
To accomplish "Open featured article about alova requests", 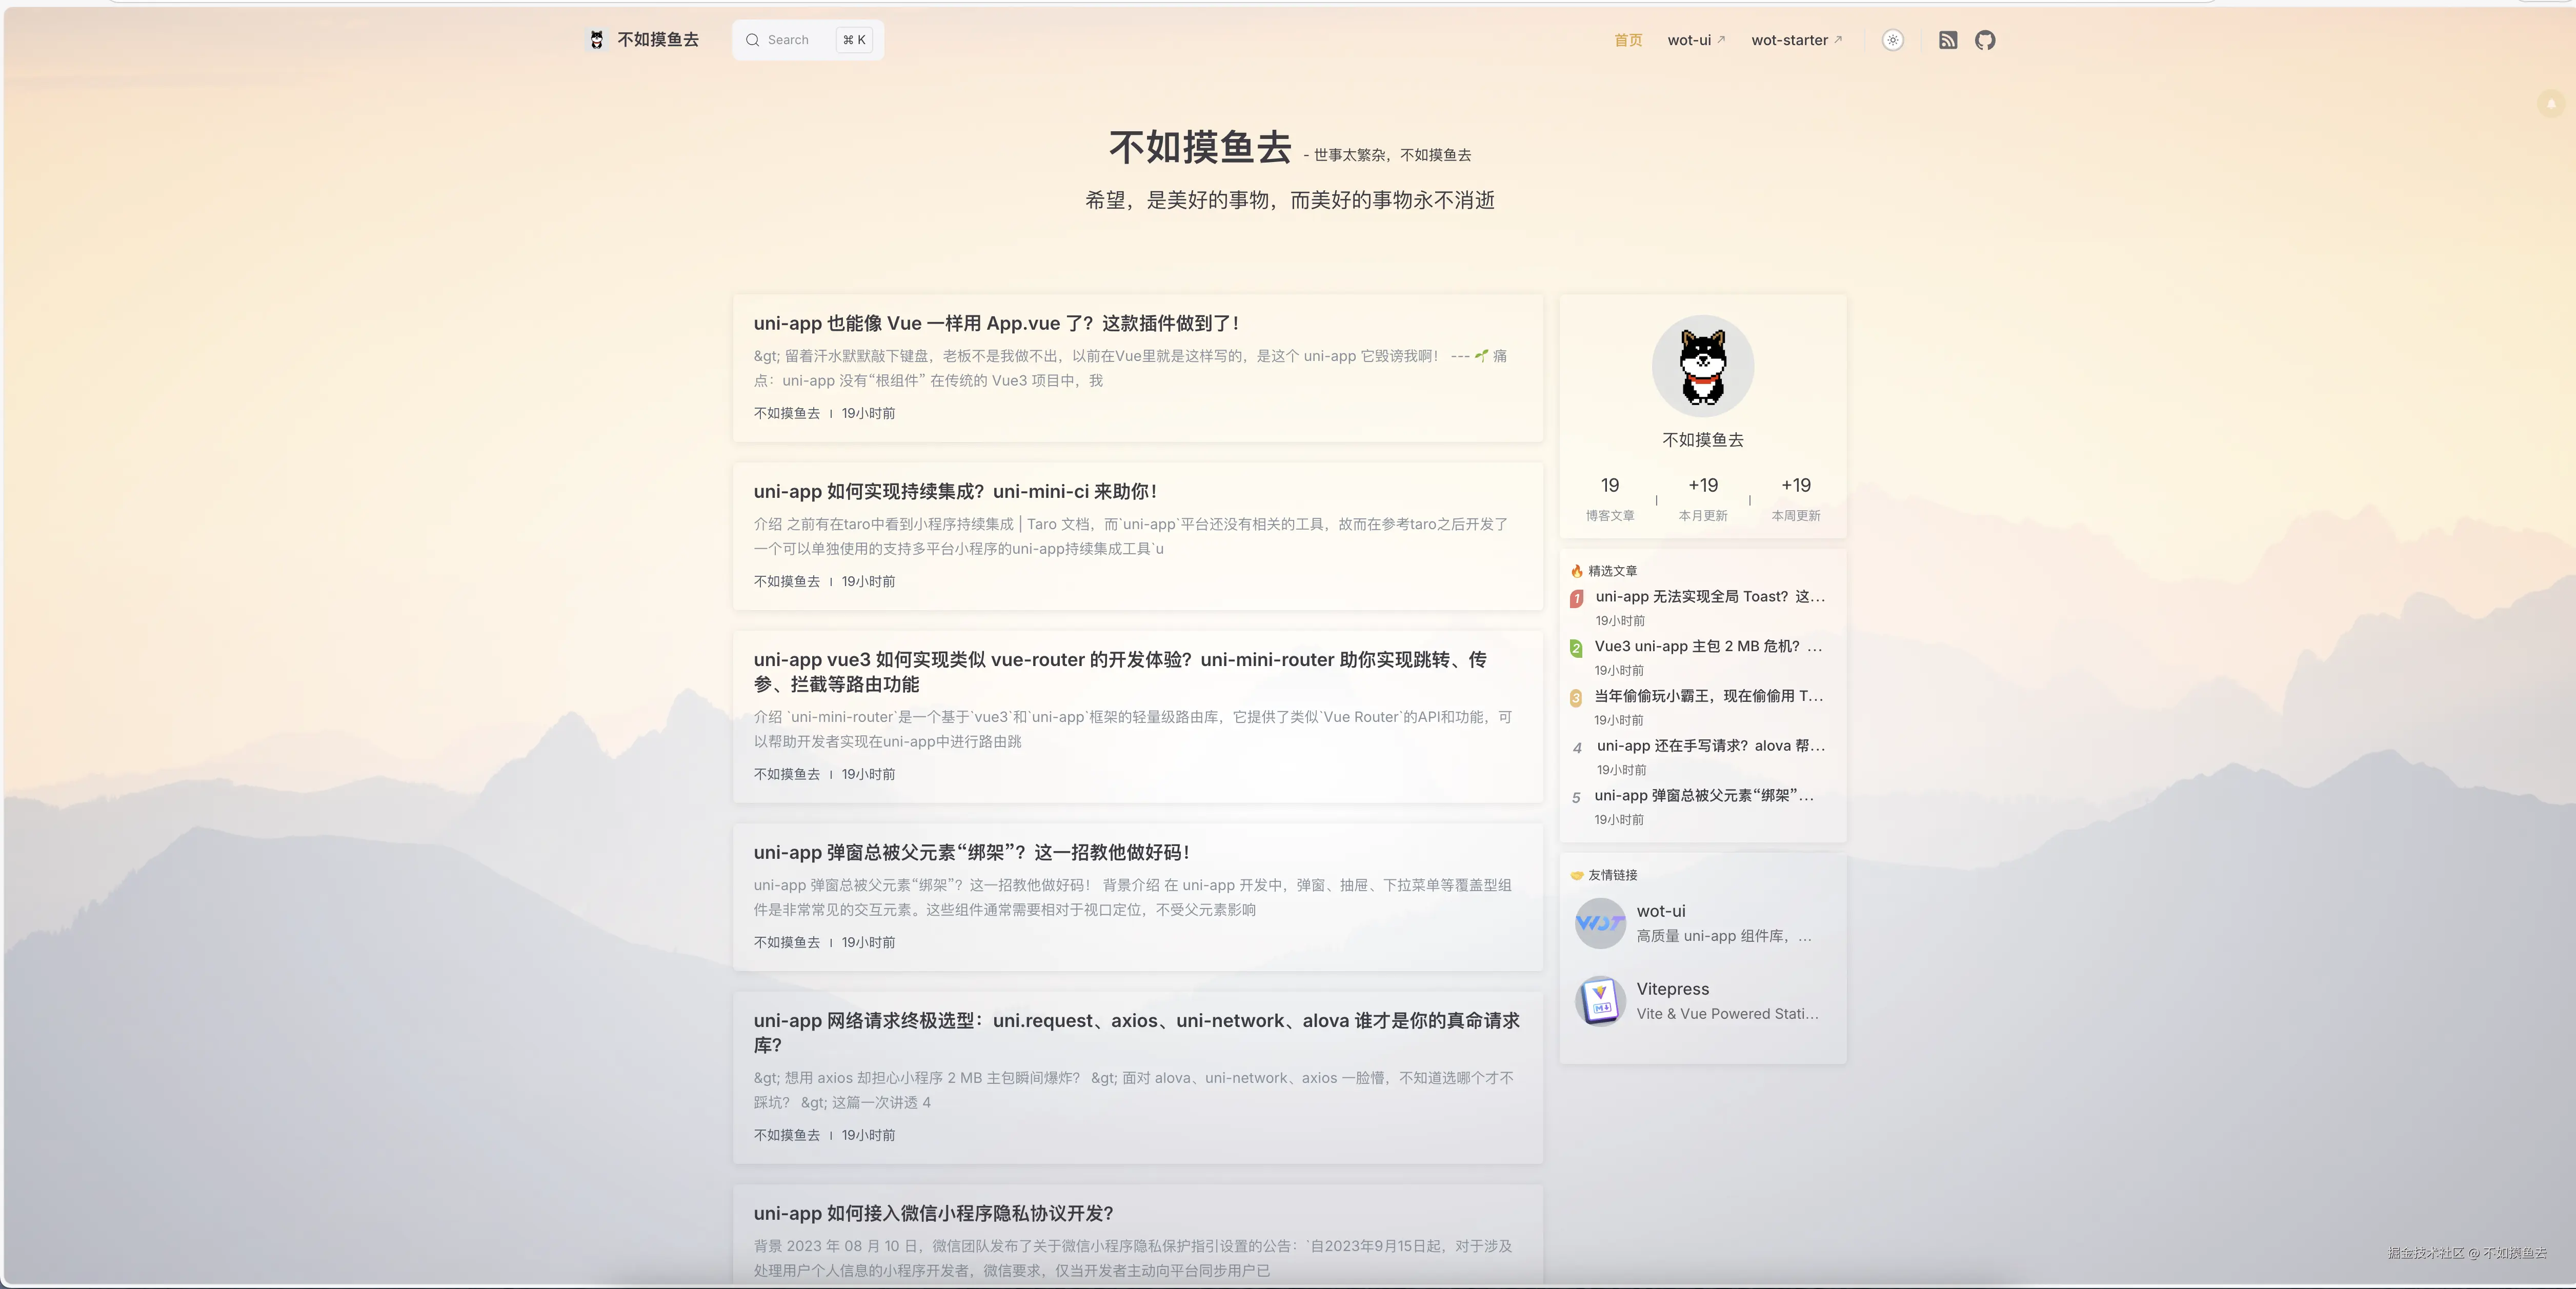I will [1710, 745].
